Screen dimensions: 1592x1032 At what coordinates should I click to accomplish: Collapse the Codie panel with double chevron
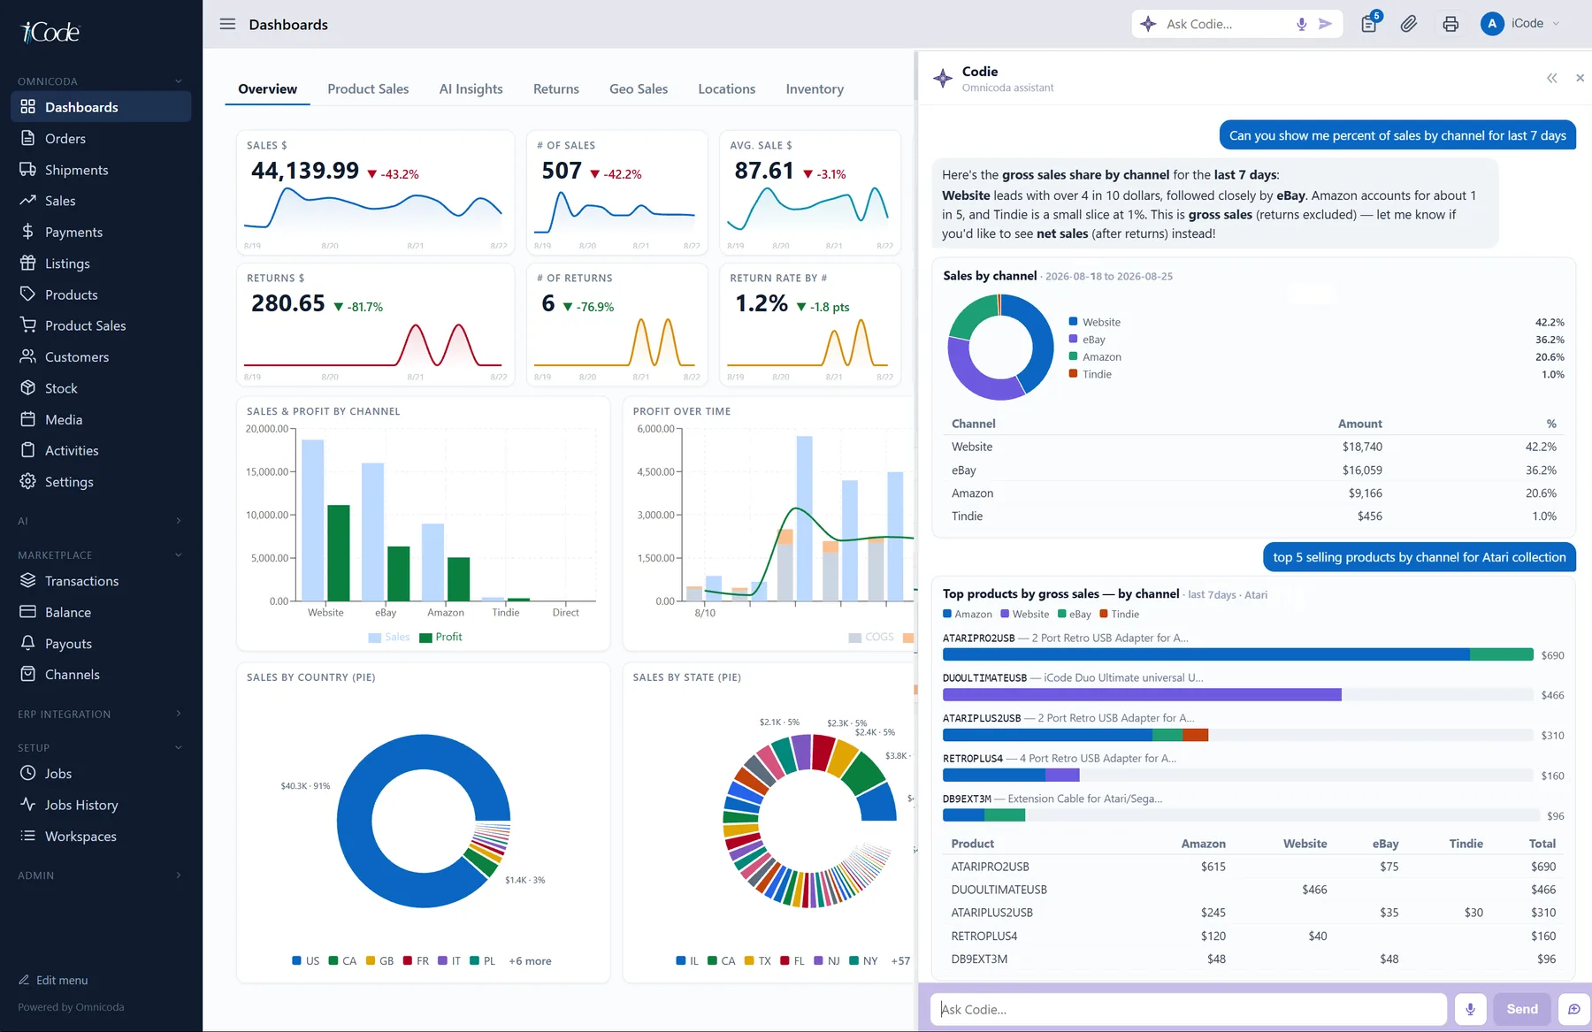(x=1552, y=78)
